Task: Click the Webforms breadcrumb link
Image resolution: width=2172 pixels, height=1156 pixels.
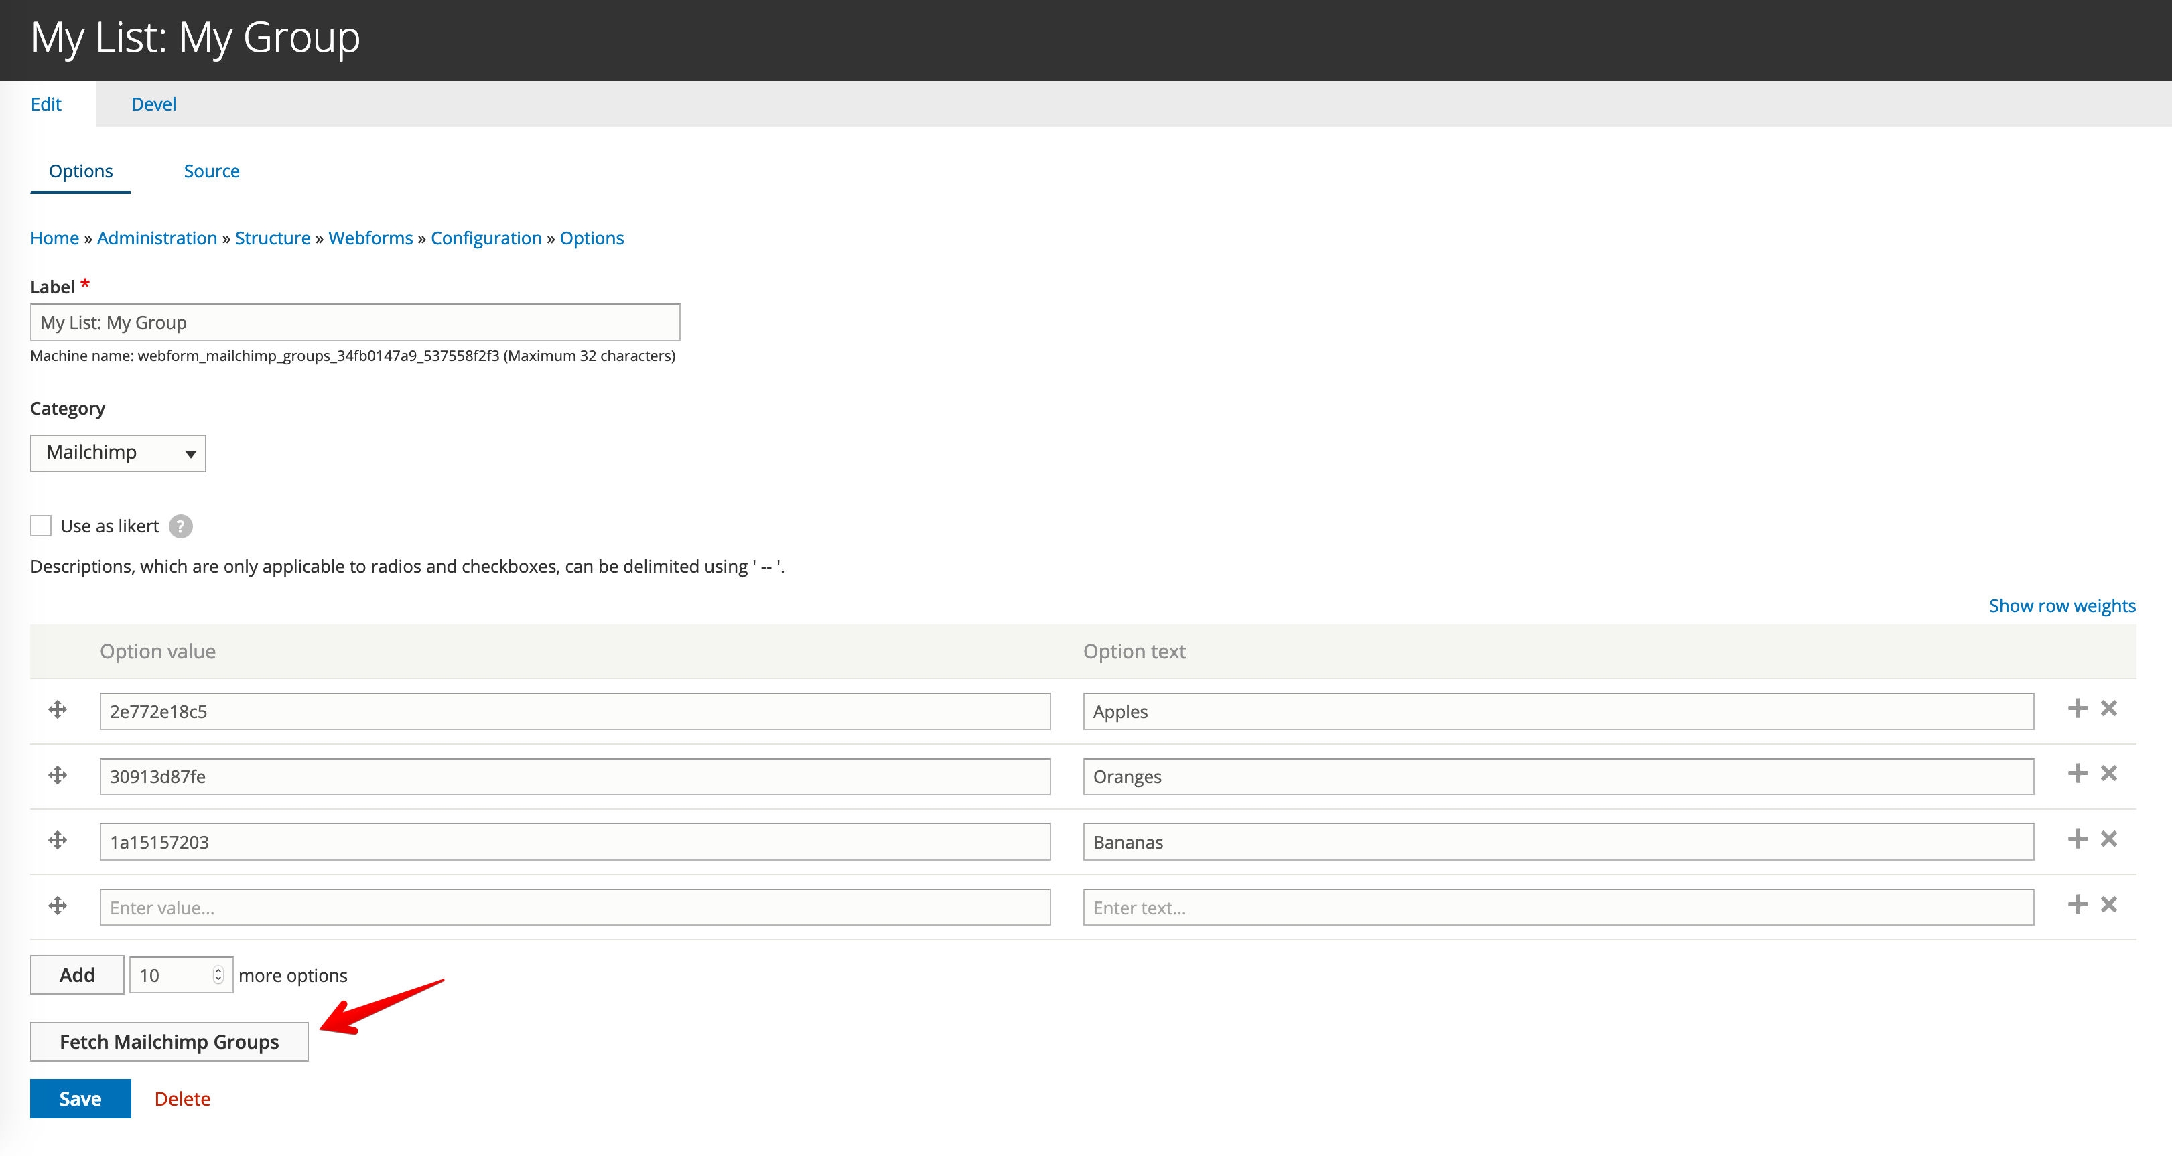Action: [x=370, y=238]
